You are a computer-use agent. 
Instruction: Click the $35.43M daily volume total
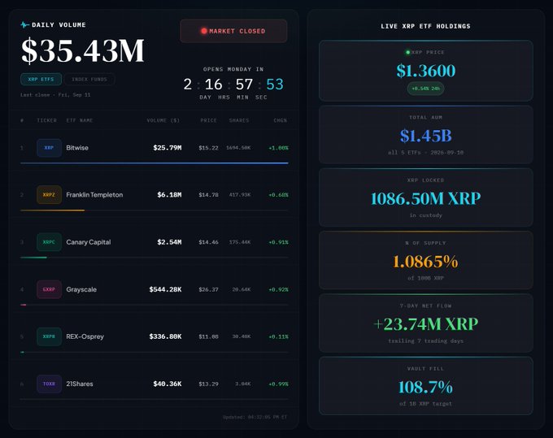coord(83,51)
